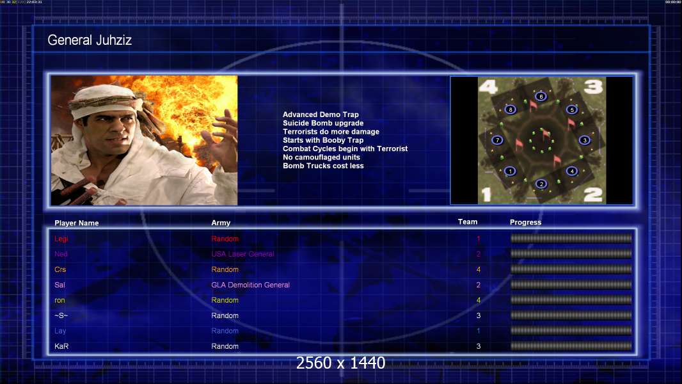Click the Progress column header
The image size is (682, 384).
pyautogui.click(x=525, y=222)
